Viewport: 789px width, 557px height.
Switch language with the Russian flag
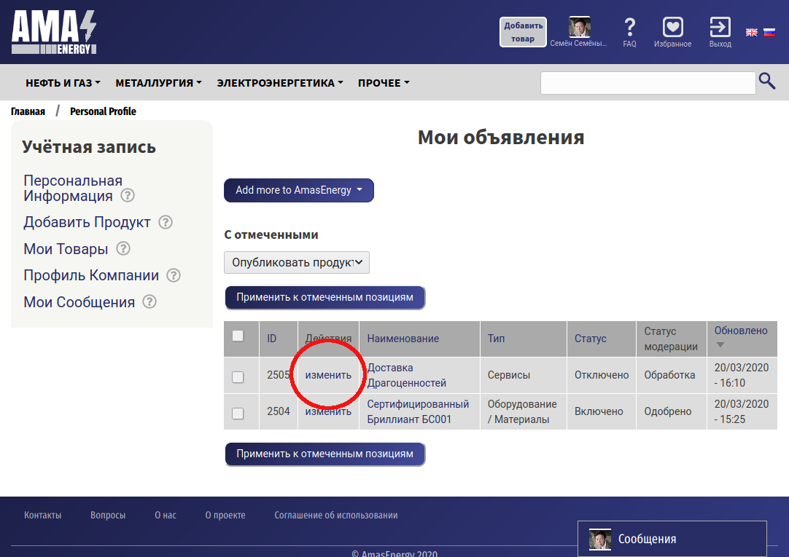tap(769, 32)
